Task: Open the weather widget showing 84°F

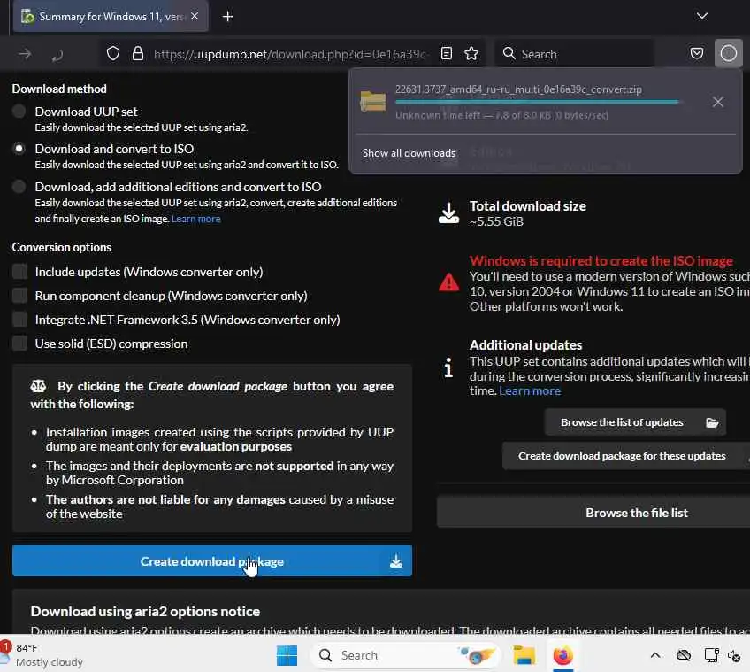Action: click(43, 655)
